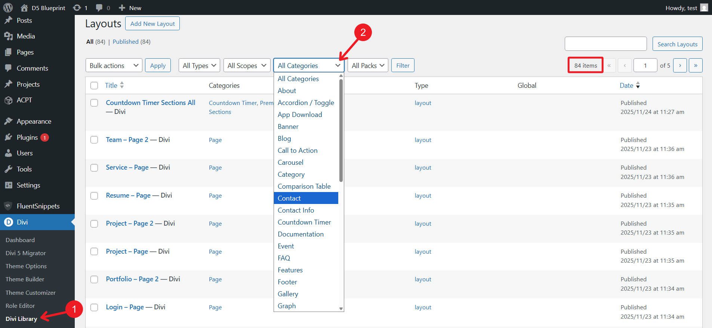Click the Title column sort arrows
The height and width of the screenshot is (328, 712).
click(122, 85)
